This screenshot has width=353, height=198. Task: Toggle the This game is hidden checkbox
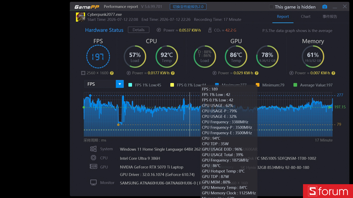[271, 7]
